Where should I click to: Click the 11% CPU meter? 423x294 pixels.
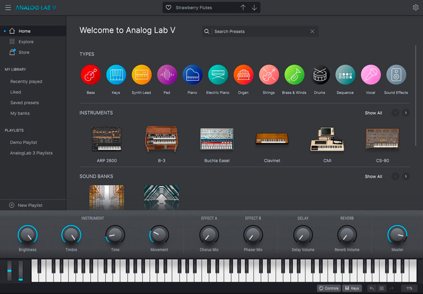[x=409, y=288]
